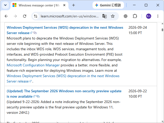The image size is (164, 123).
Task: Open the 秀人 profile avatar
Action: [x=149, y=16]
